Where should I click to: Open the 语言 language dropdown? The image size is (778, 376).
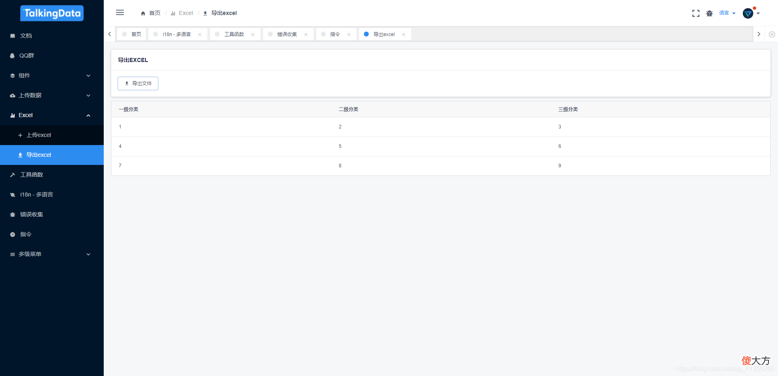(727, 13)
